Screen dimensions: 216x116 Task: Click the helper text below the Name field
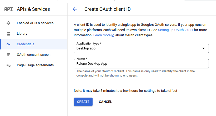(x=136, y=73)
